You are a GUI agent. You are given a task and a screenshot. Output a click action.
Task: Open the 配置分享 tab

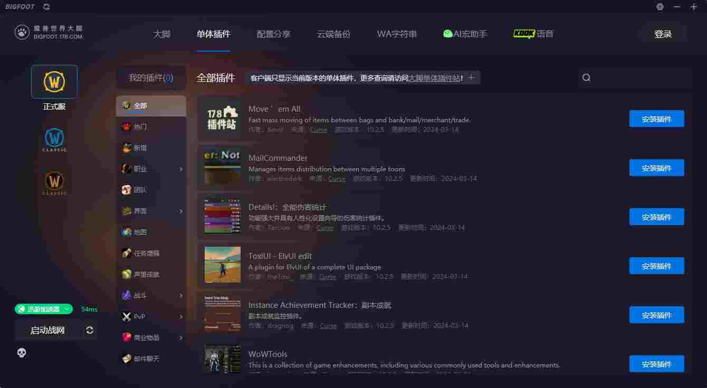(x=273, y=34)
